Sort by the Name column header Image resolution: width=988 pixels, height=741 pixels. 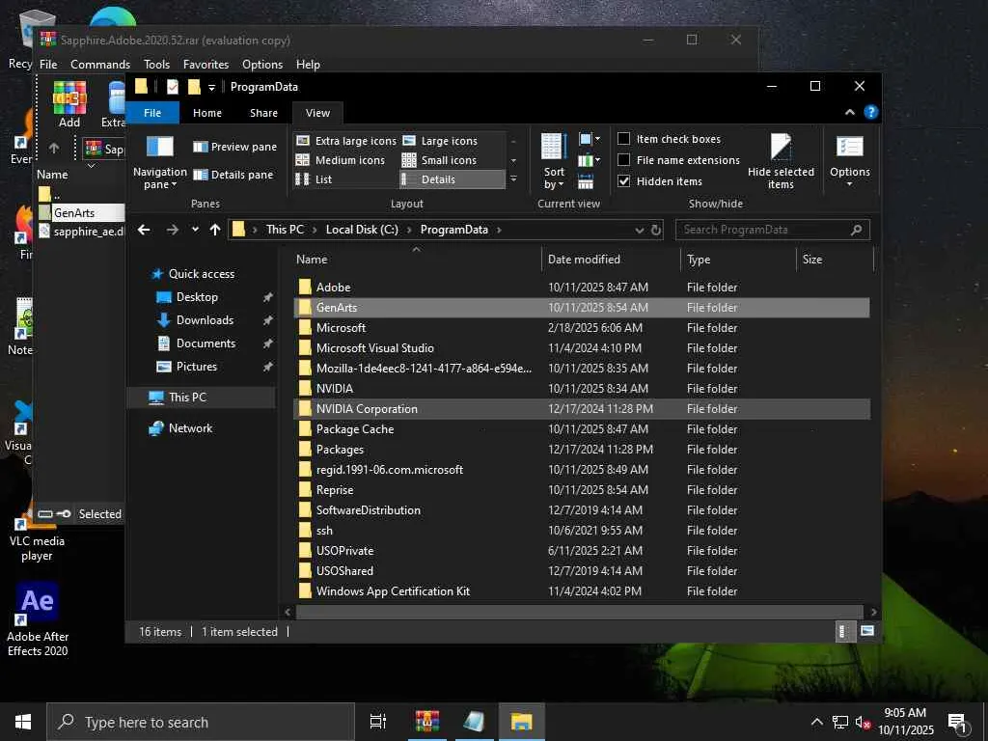(x=417, y=260)
